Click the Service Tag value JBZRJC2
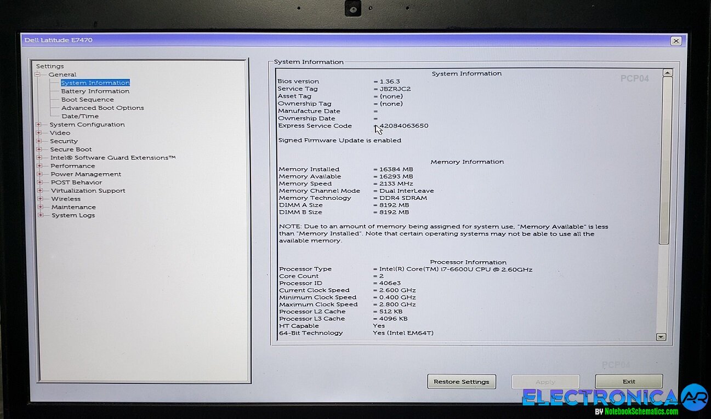Screen dimensions: 711x419 (395, 89)
